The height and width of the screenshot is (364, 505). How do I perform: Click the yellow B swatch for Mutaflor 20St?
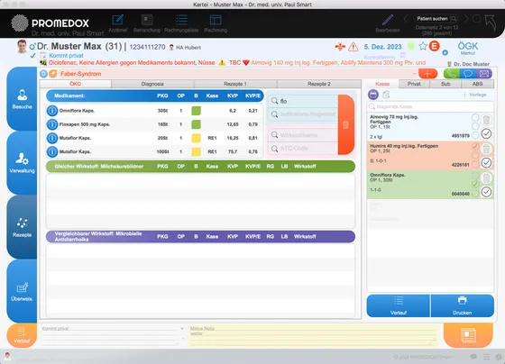tap(197, 138)
